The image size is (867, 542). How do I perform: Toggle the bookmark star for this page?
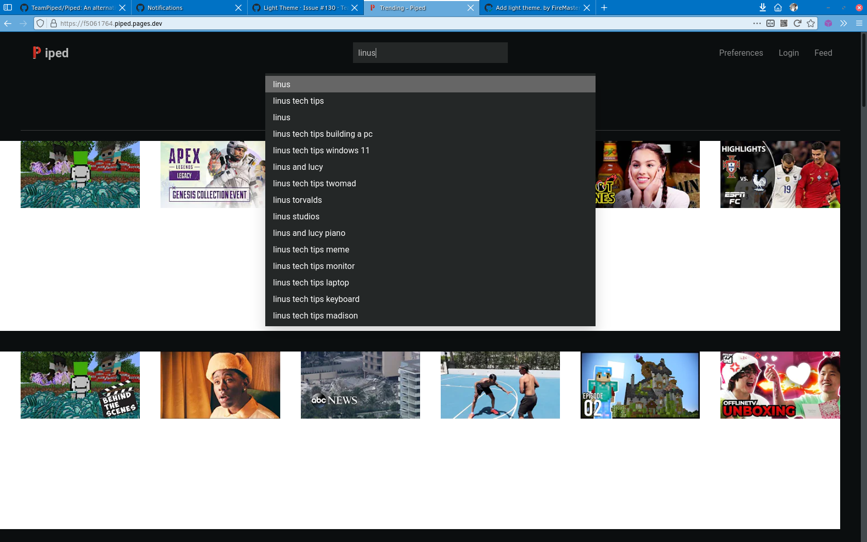click(x=810, y=23)
